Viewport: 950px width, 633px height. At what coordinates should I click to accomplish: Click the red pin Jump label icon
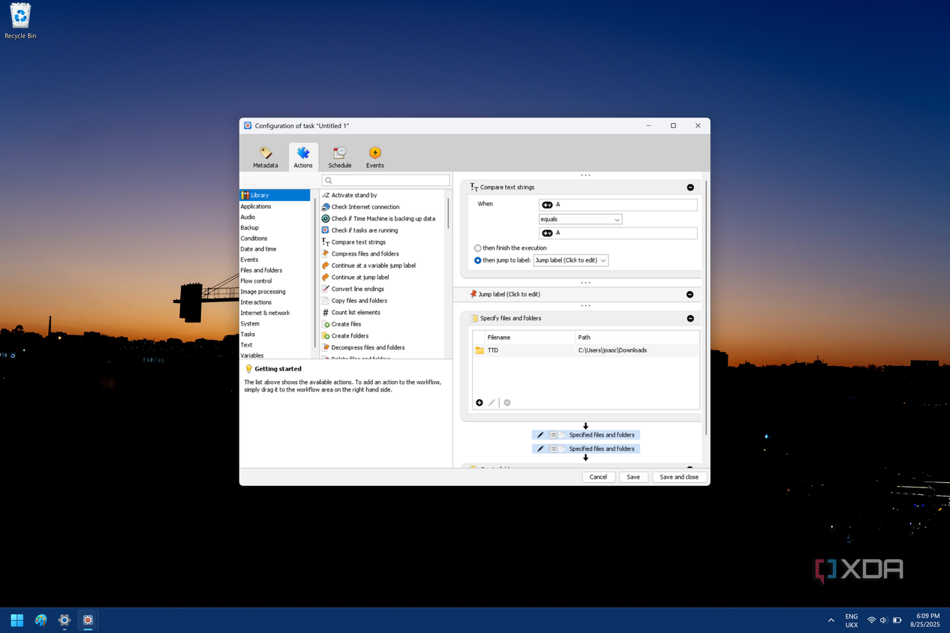pyautogui.click(x=473, y=294)
